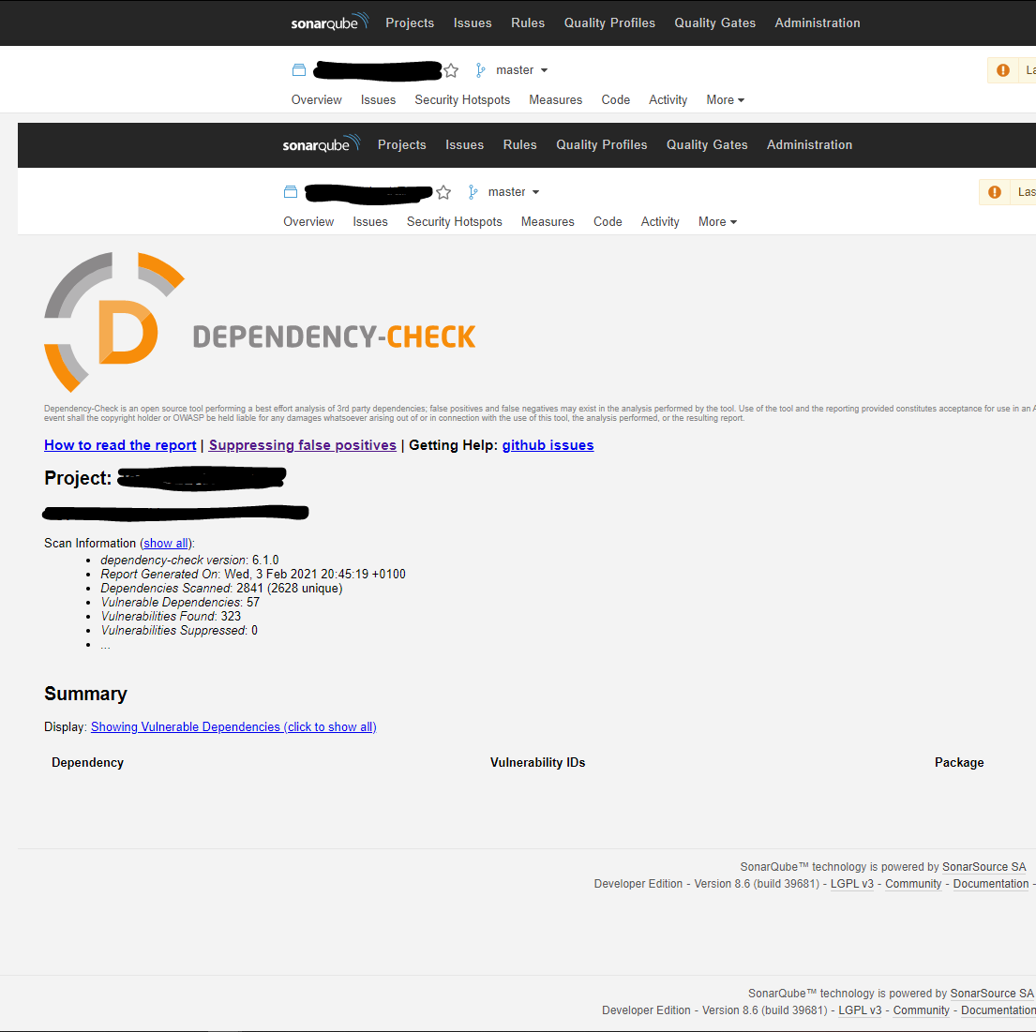Click Vulnerable Dependencies: 57 text
1036x1032 pixels.
point(180,603)
